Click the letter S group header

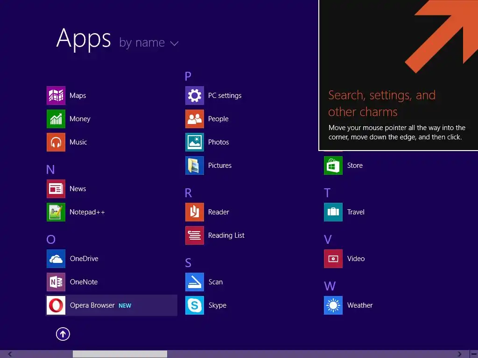[x=188, y=263]
